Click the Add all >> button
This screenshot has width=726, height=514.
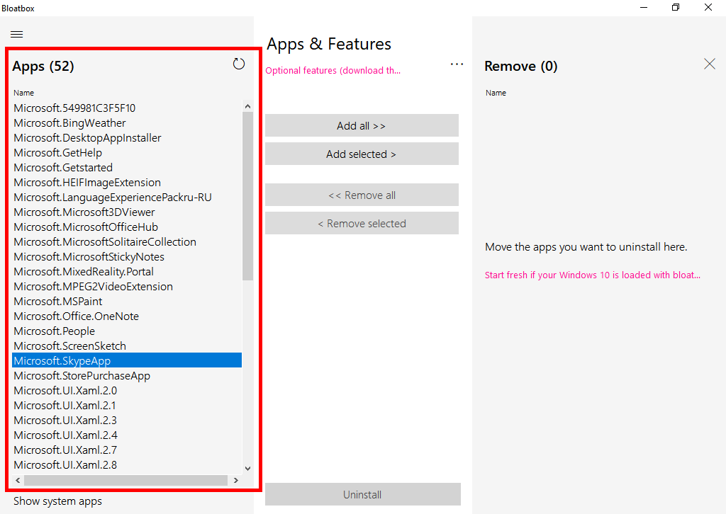(362, 126)
